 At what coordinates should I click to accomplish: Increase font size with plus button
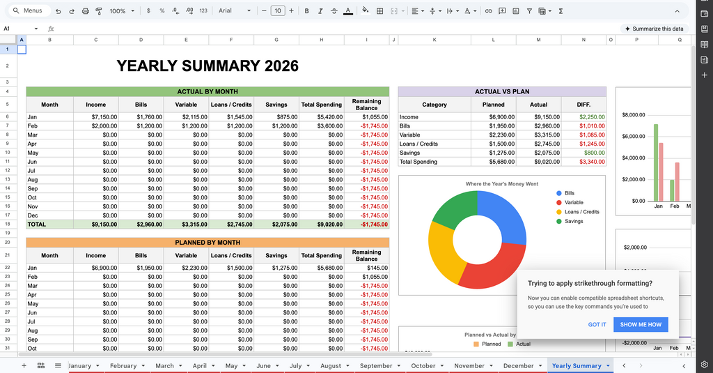(292, 11)
